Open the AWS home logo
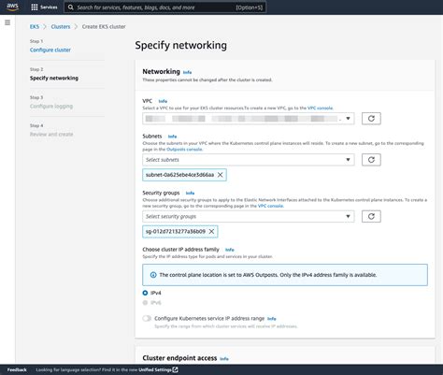443x375 pixels. [x=12, y=7]
